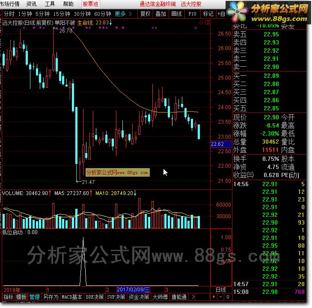Viewport: 312px width, 308px height.
Task: Click the 生命线 down arrow indicator
Action: point(110,23)
